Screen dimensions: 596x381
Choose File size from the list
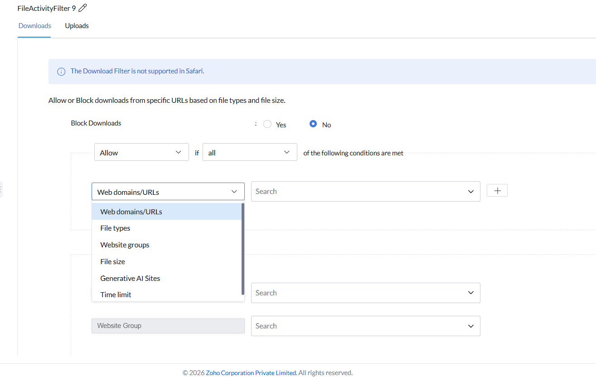[167, 261]
